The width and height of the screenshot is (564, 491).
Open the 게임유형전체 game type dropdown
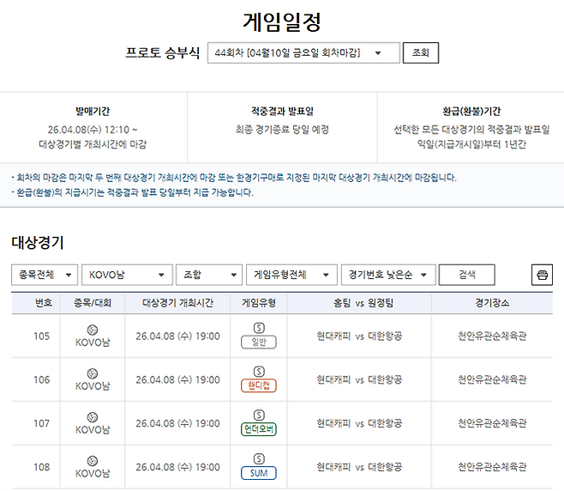pos(291,275)
